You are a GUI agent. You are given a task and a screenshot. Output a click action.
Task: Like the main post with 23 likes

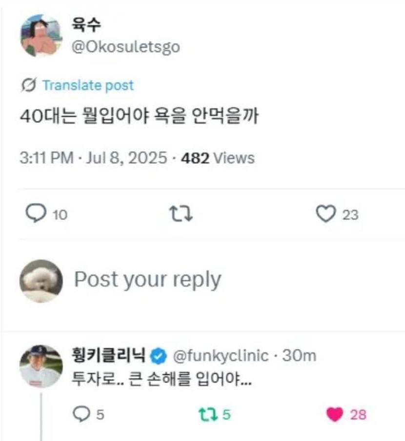click(x=326, y=214)
